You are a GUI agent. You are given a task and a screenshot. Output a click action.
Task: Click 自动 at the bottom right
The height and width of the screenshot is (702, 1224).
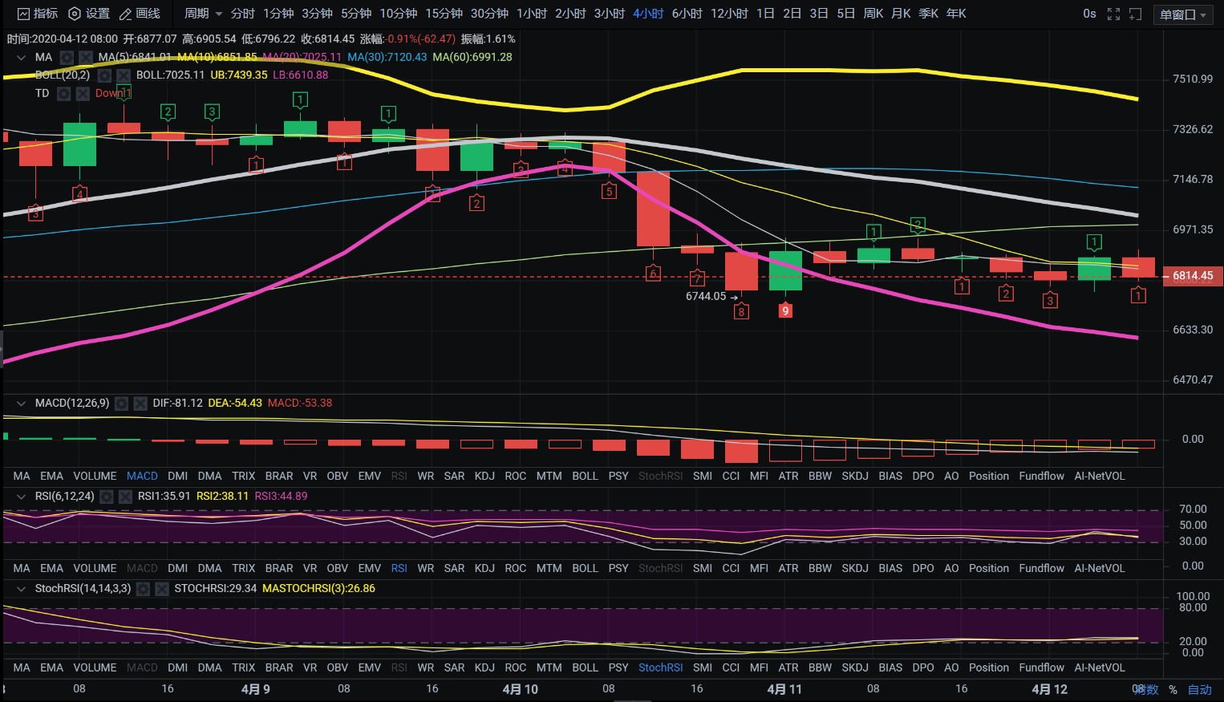[x=1199, y=689]
